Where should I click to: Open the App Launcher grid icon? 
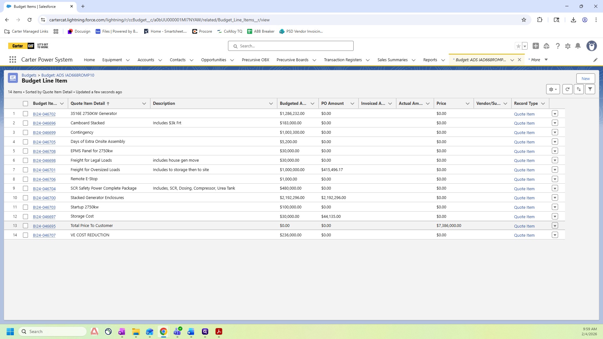[x=13, y=60]
